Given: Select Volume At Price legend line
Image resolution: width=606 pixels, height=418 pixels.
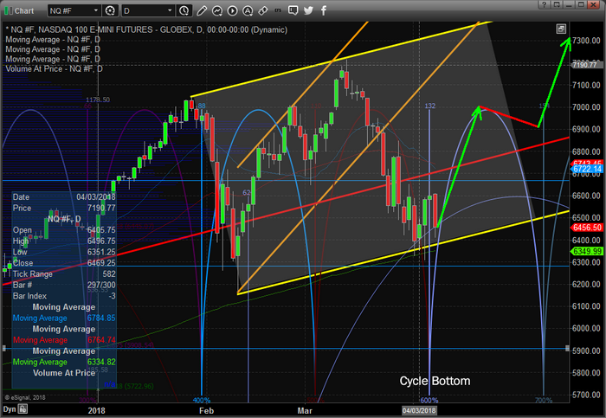Looking at the screenshot, I should click(x=54, y=68).
